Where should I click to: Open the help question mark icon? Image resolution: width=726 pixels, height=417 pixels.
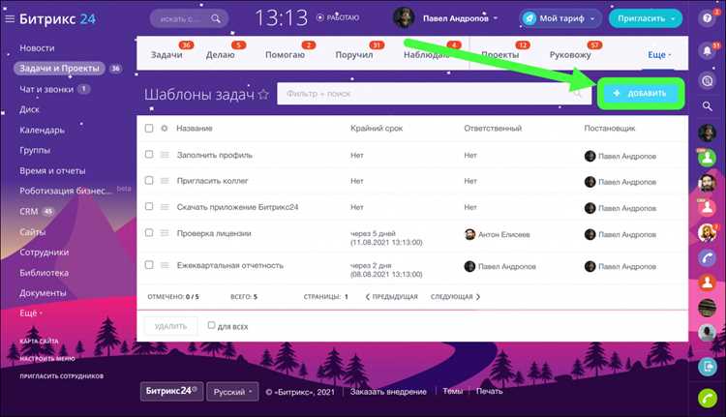click(707, 18)
